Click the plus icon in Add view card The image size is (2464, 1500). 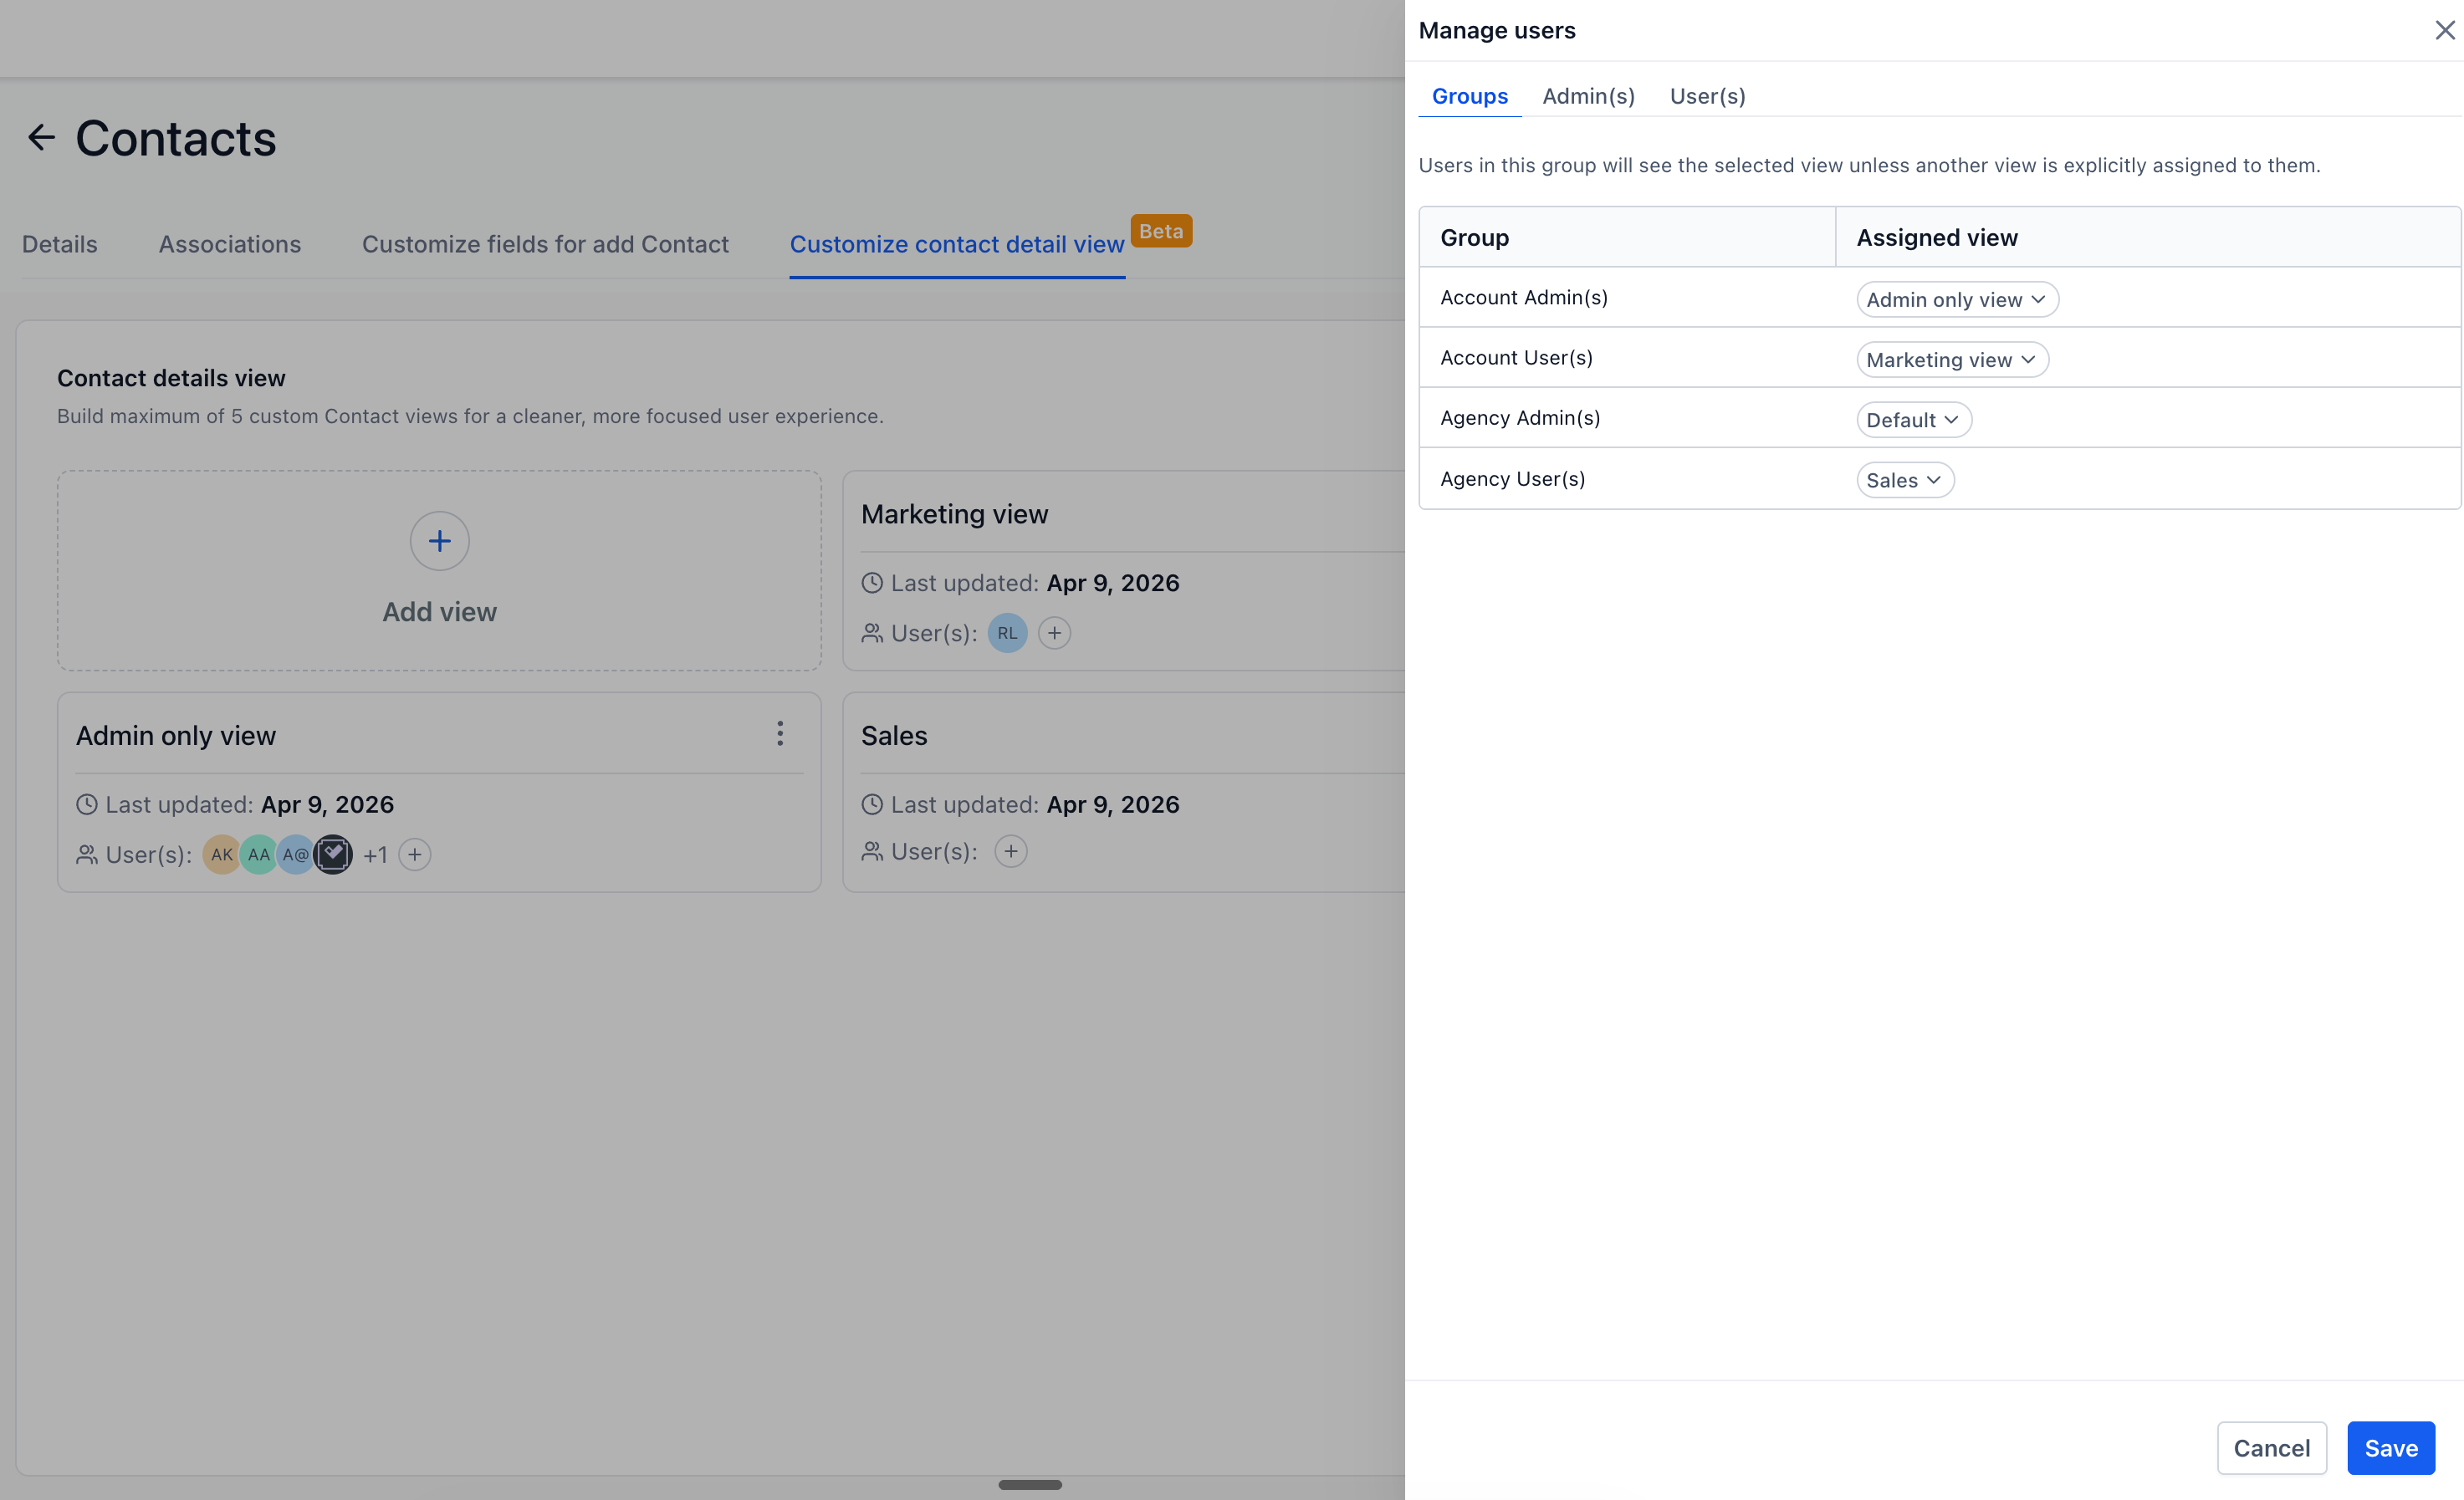(x=439, y=541)
